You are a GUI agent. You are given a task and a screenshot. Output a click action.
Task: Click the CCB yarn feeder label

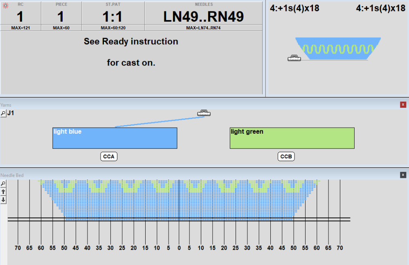pyautogui.click(x=286, y=156)
